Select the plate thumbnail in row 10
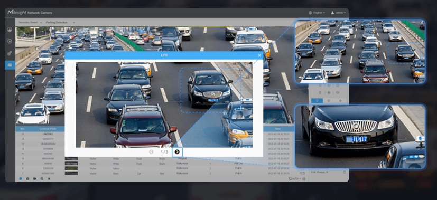 tap(71, 158)
